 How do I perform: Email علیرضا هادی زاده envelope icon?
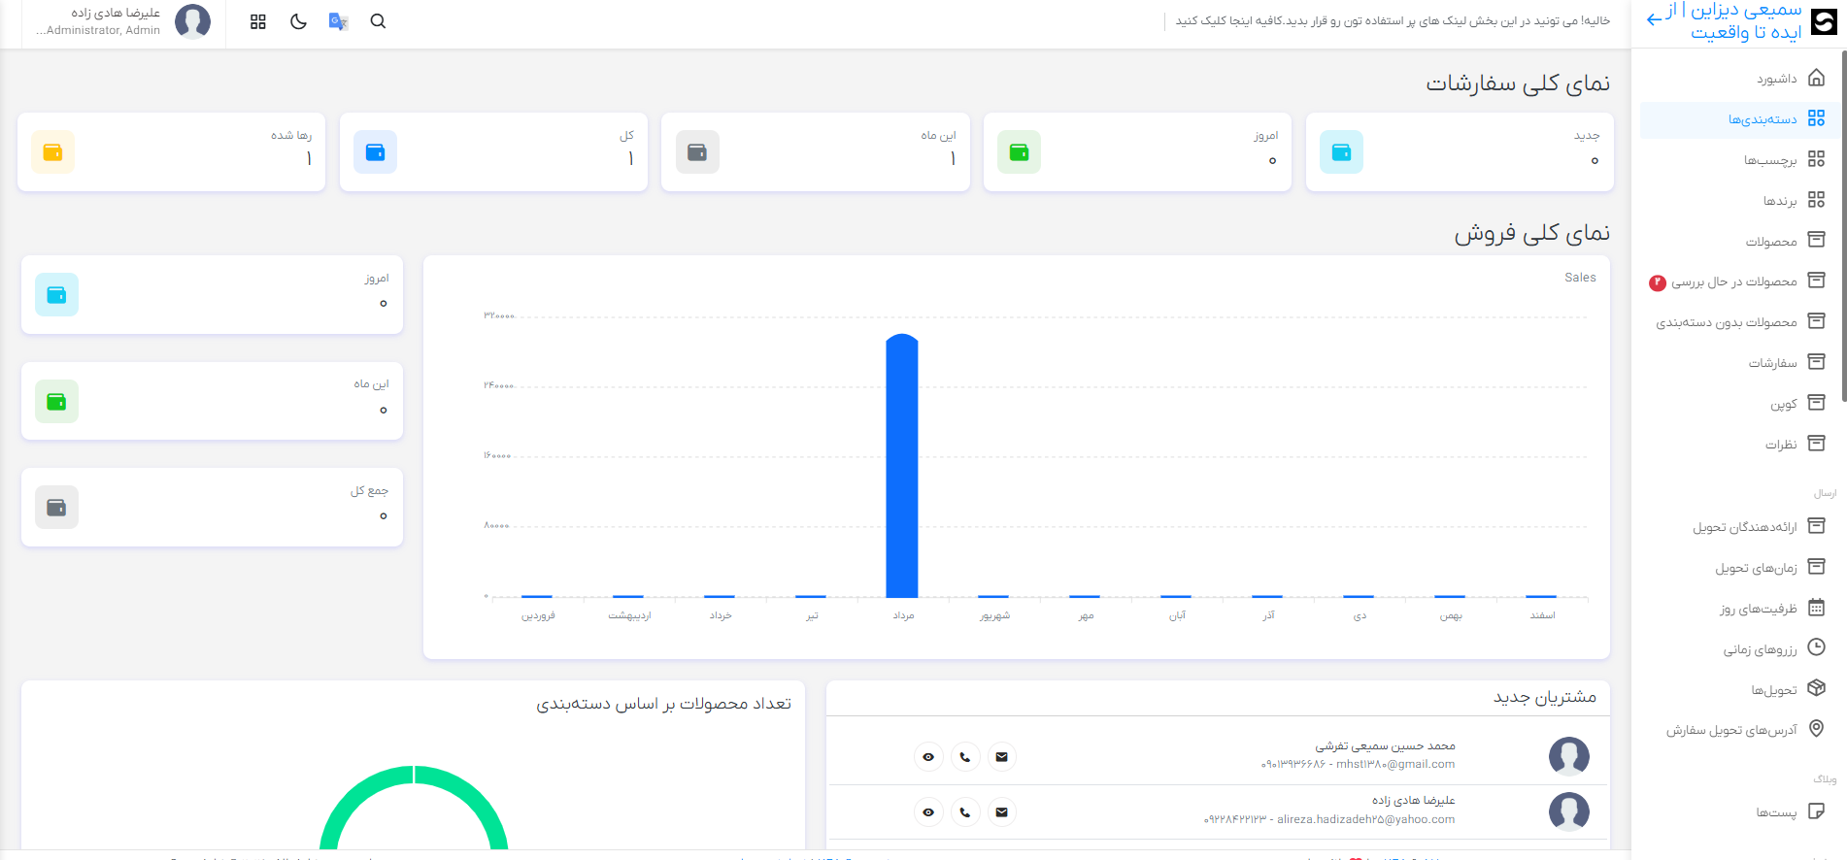pos(1002,812)
